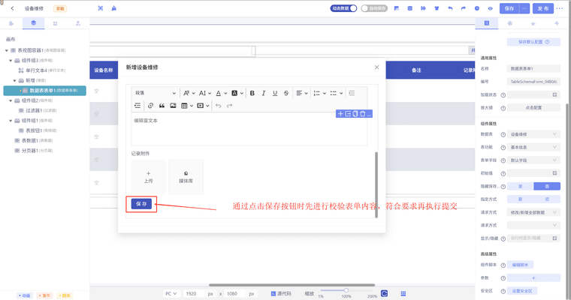Screen dimensions: 571x300
Task: Click the canvas horizontal scrollbar
Action: [292, 285]
